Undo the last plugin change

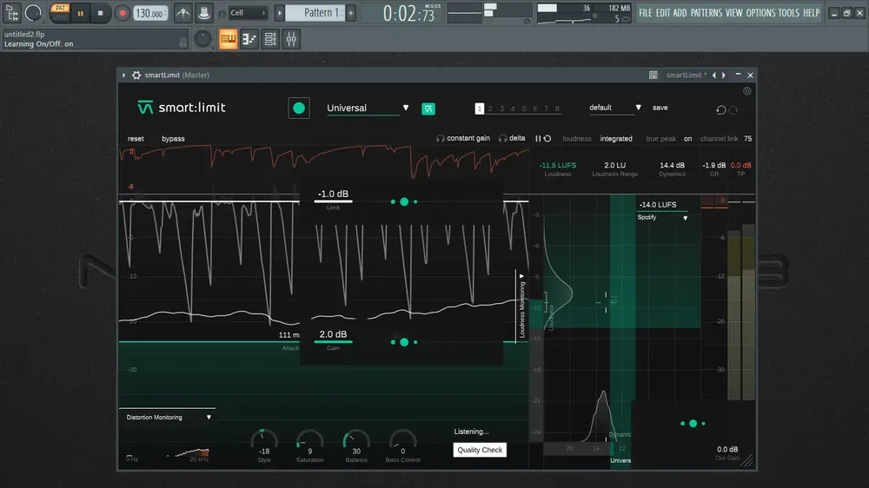[720, 109]
